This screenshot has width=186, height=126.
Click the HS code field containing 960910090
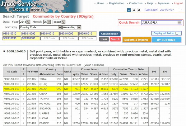click(x=12, y=38)
